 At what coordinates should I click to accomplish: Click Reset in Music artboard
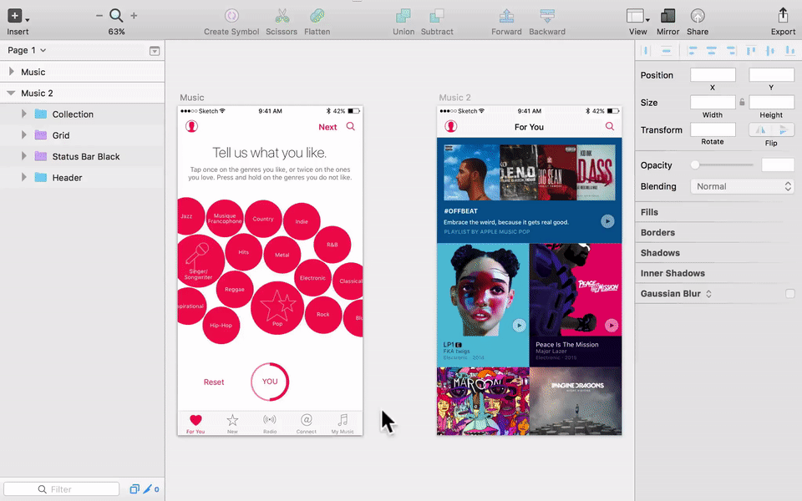[x=214, y=382]
